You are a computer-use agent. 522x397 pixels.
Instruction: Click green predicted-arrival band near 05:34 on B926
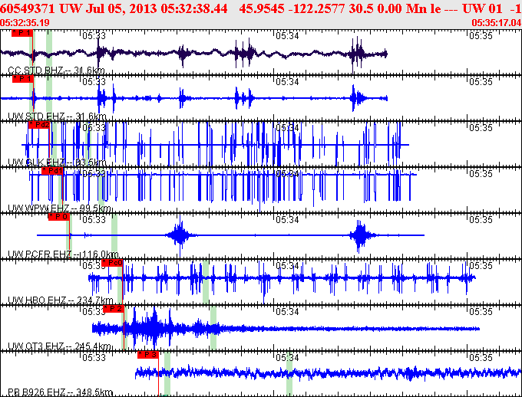point(289,374)
